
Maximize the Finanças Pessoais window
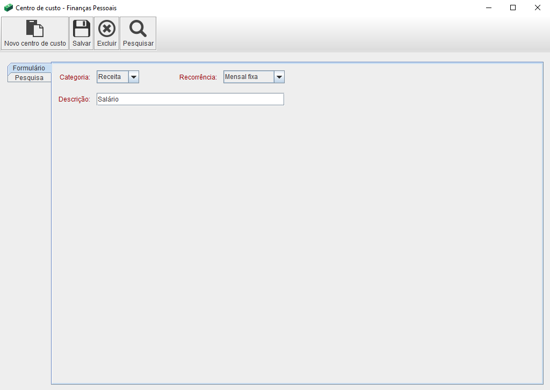513,8
